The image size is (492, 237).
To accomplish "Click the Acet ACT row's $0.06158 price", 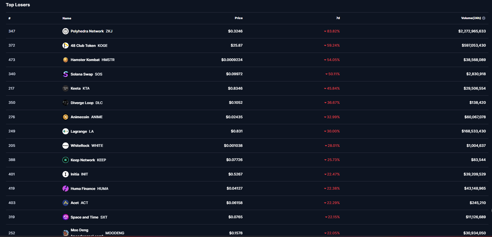I will tap(234, 203).
